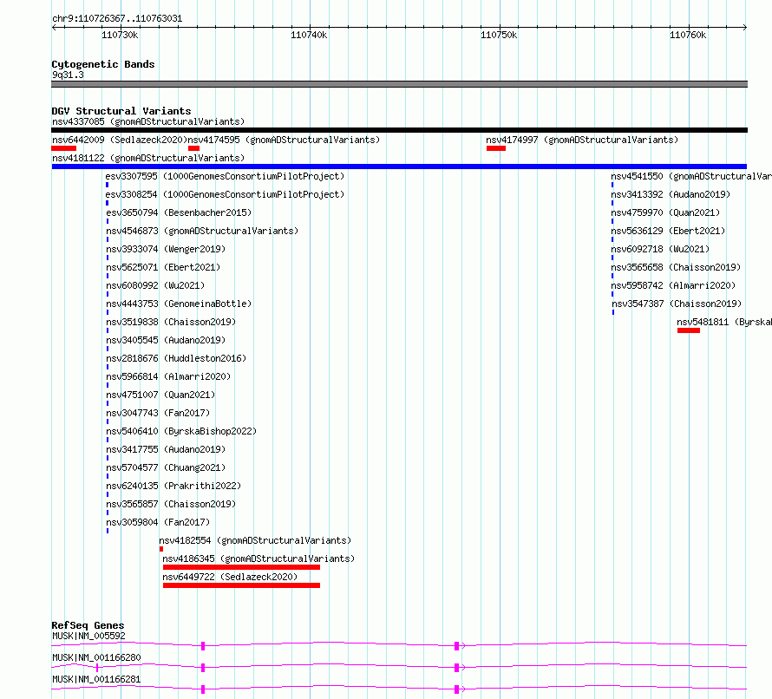
Task: Select the black nsv4337085 variant bar
Action: coord(399,130)
